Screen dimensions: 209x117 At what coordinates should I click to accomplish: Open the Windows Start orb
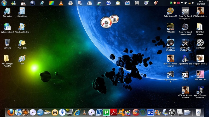coord(4,3)
